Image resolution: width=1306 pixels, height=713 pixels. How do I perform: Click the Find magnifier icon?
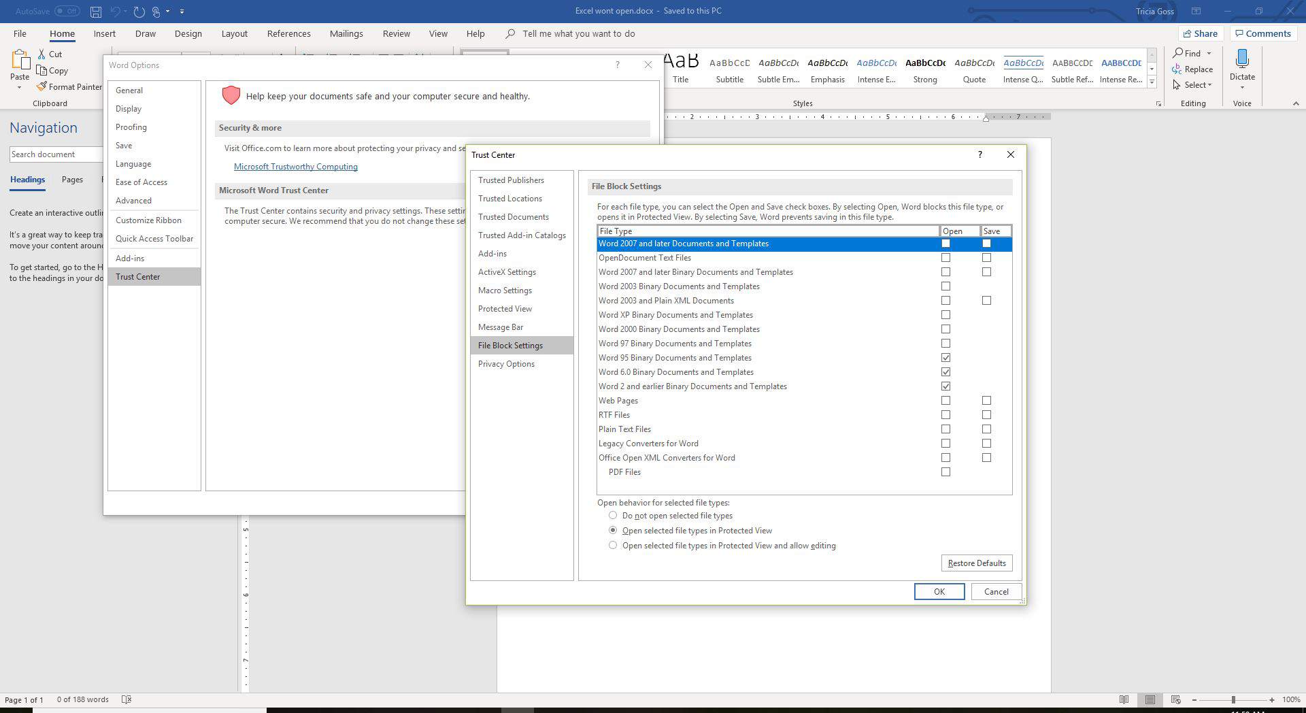[x=1177, y=53]
